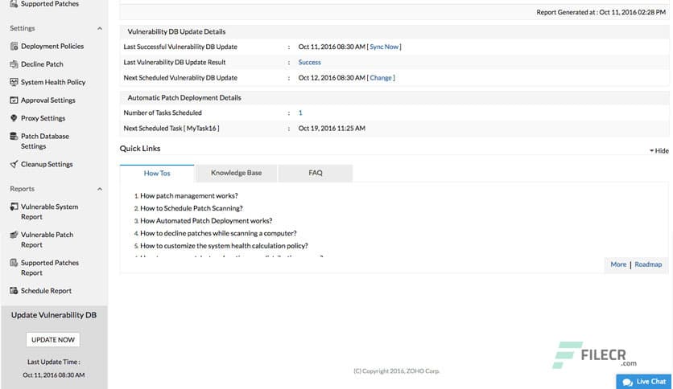Open Patch Database Settings
Image resolution: width=673 pixels, height=389 pixels.
(x=45, y=141)
